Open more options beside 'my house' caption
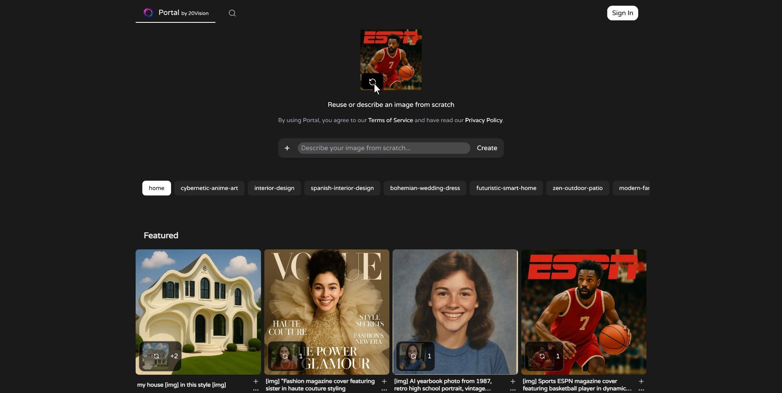Image resolution: width=782 pixels, height=393 pixels. [256, 389]
